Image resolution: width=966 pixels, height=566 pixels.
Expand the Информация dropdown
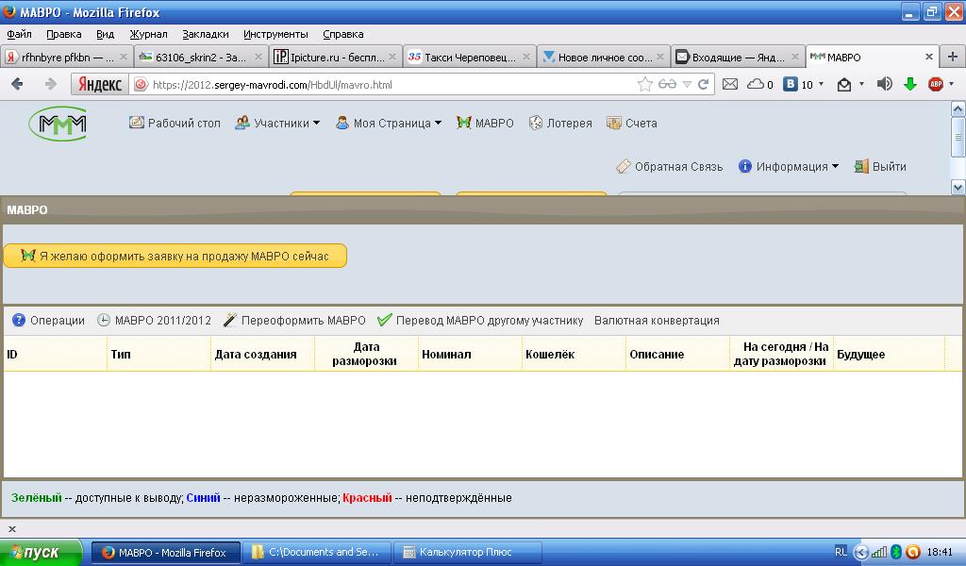[x=789, y=166]
